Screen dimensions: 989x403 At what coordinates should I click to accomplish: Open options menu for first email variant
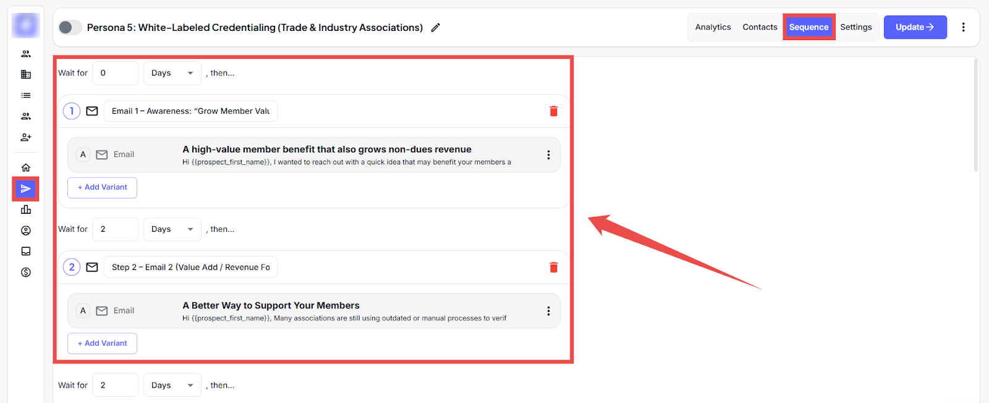[548, 155]
